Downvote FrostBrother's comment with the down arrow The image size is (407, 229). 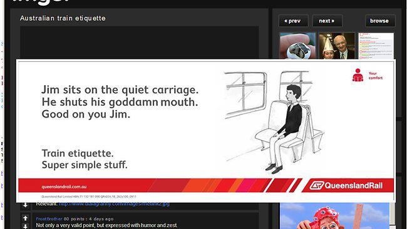[26, 226]
